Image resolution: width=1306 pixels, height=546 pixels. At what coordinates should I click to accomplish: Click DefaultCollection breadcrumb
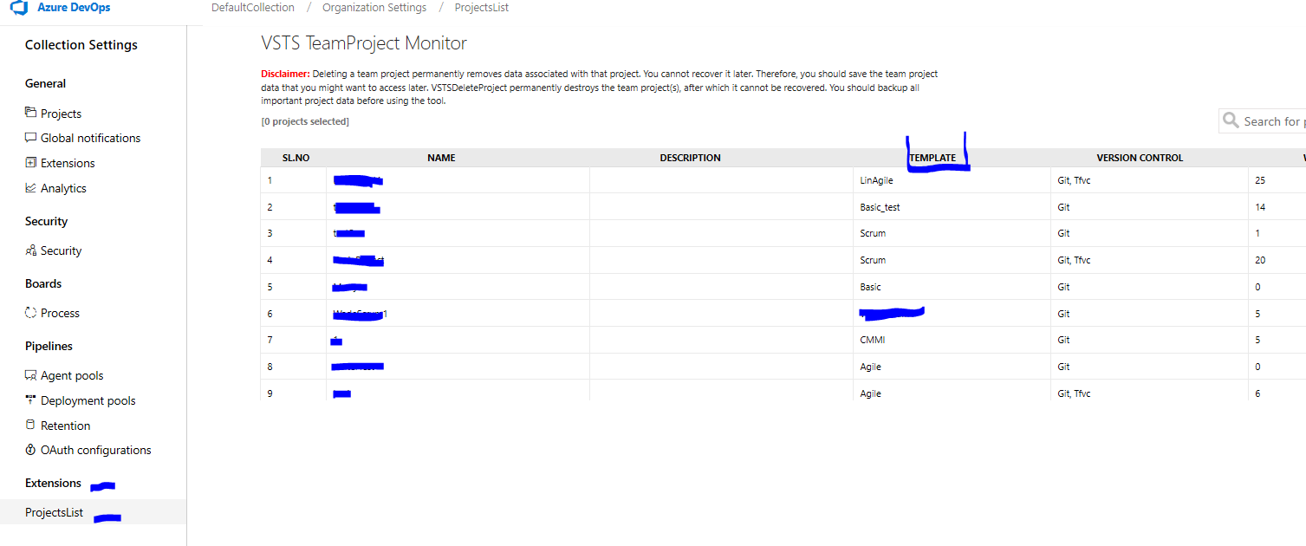[252, 8]
